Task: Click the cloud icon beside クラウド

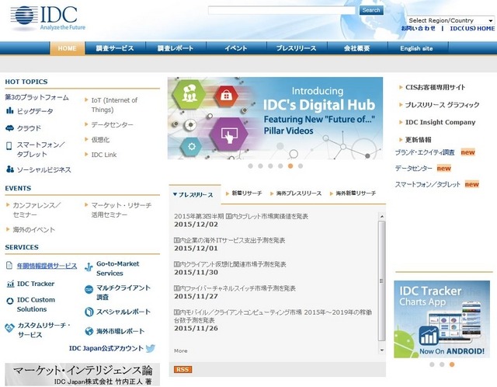Action: point(10,128)
